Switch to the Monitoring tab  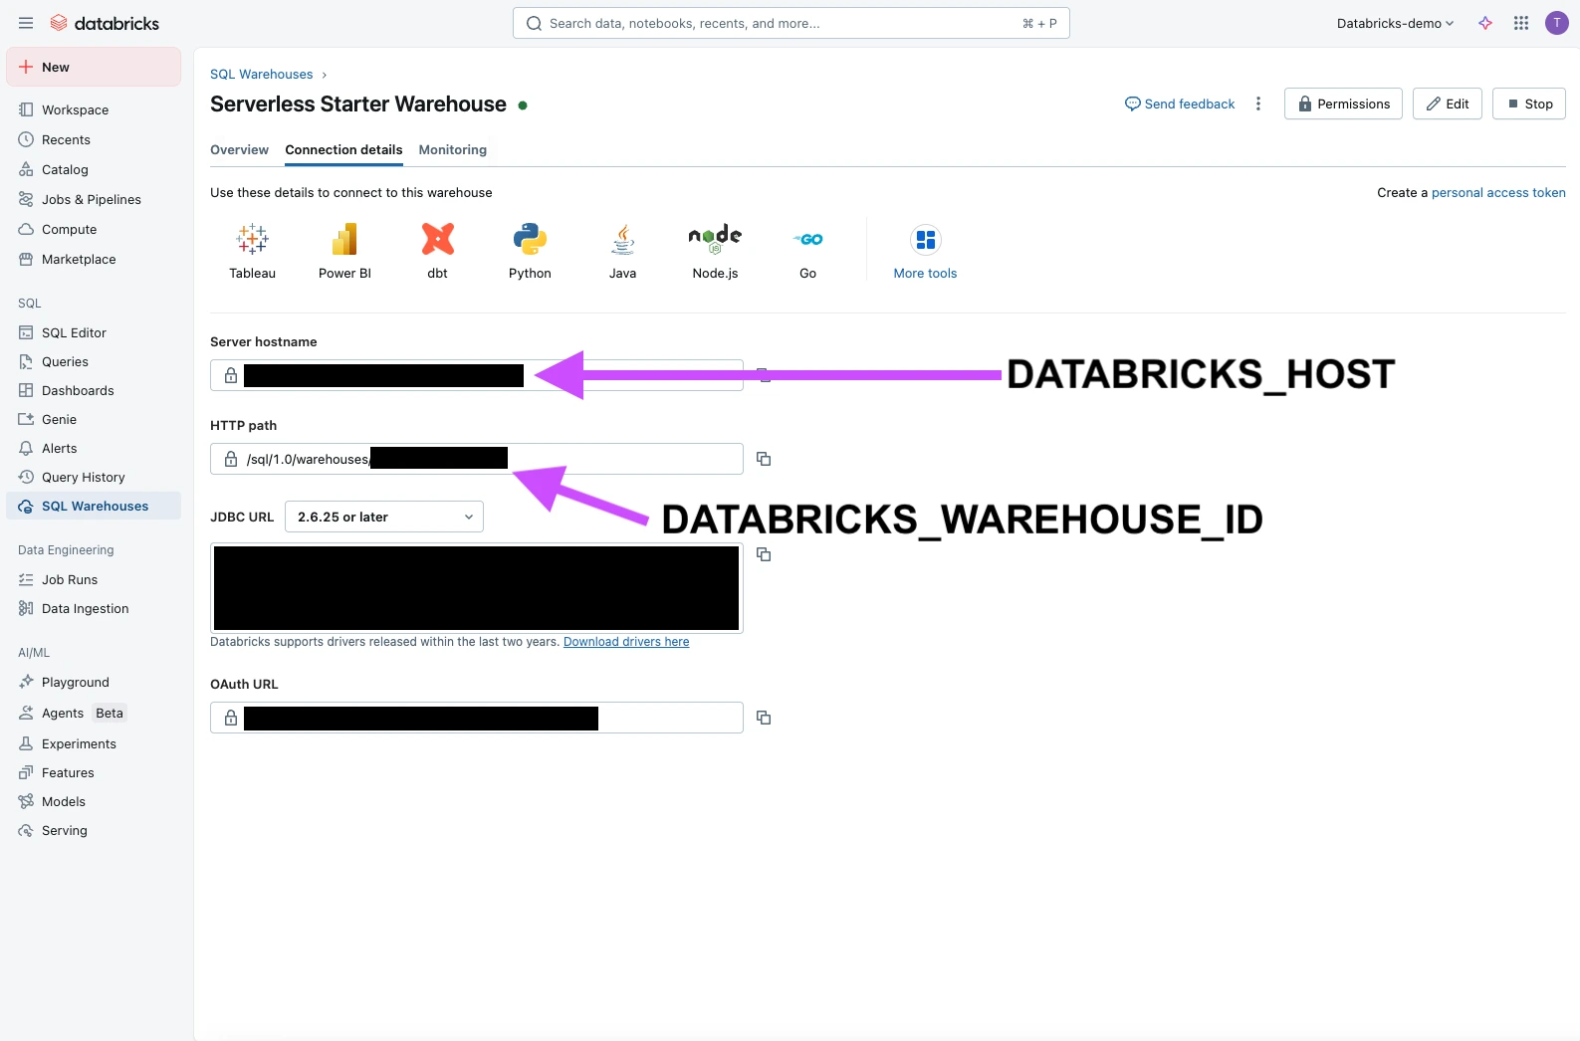pyautogui.click(x=452, y=149)
